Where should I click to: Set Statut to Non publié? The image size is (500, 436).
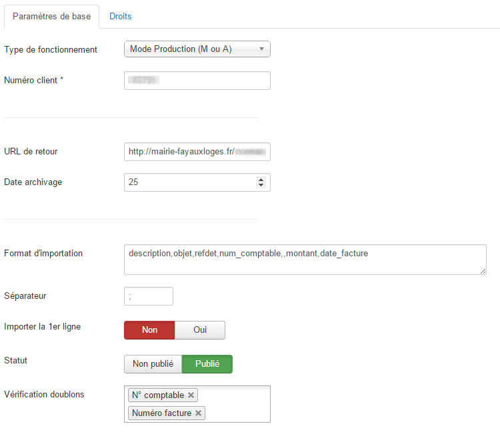153,364
